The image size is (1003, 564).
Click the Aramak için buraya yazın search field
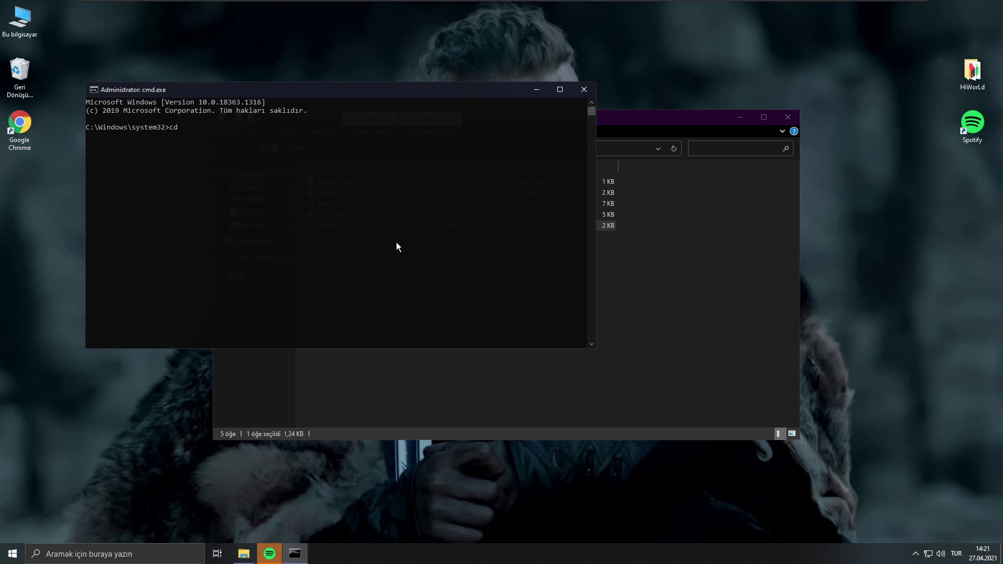(x=115, y=553)
